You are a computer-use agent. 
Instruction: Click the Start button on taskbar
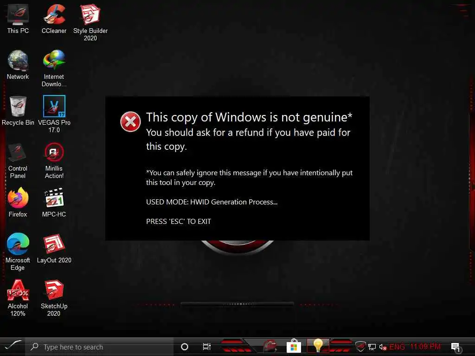(13, 346)
